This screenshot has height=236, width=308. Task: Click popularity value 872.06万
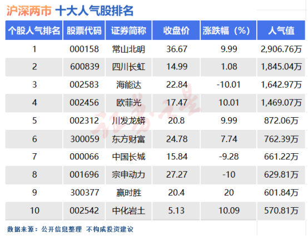pos(281,121)
